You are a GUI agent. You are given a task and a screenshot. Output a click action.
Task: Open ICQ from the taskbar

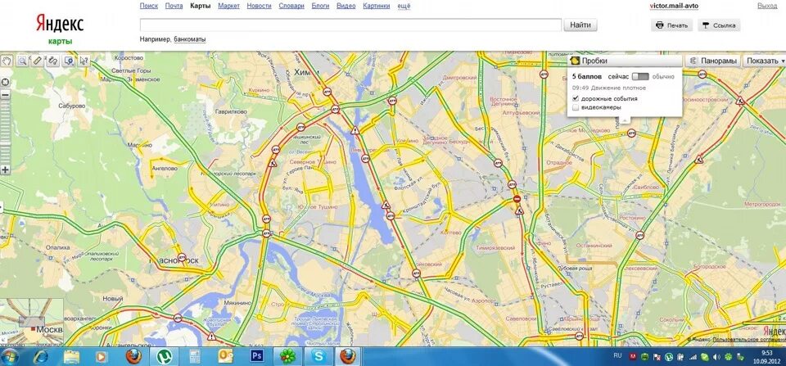click(287, 356)
